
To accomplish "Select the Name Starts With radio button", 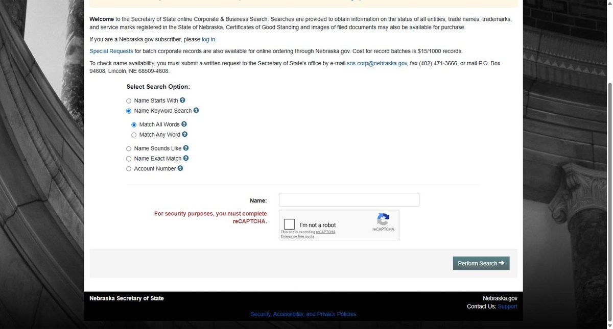I will 129,101.
